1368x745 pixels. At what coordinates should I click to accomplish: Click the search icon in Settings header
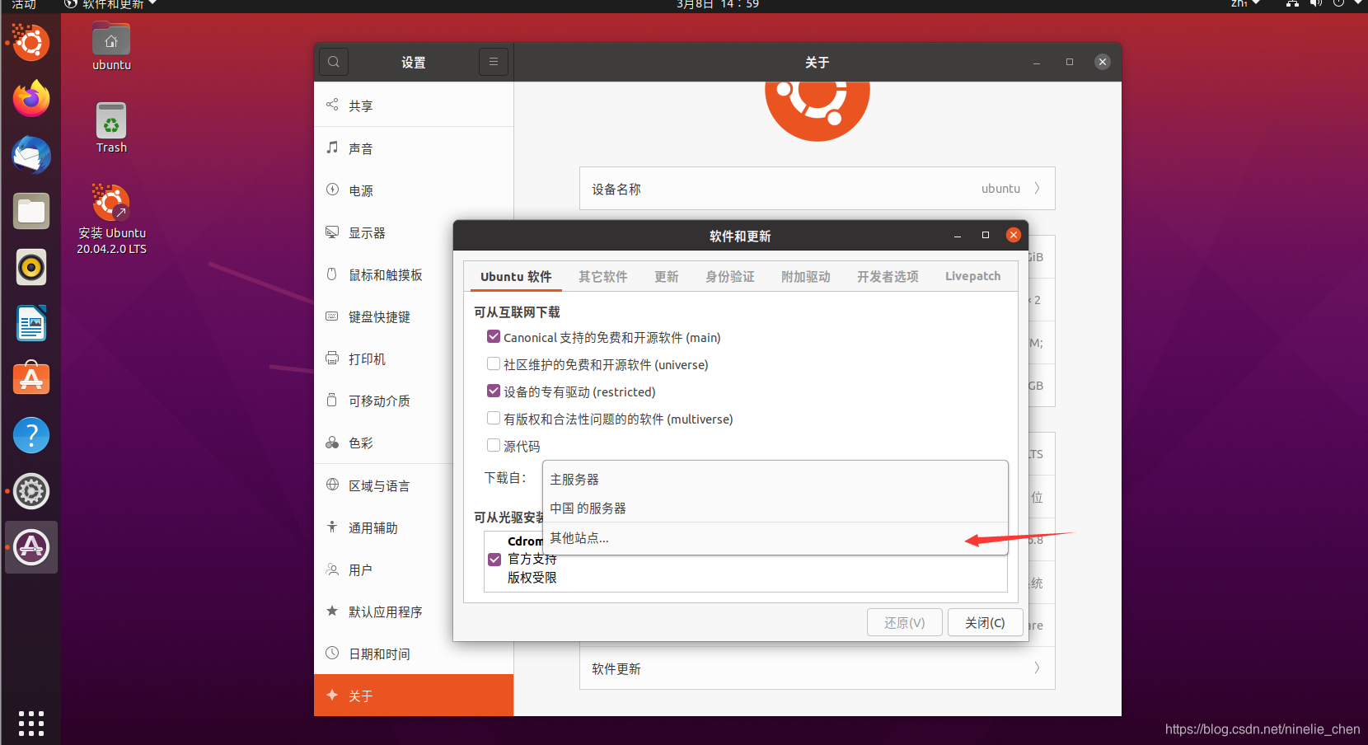click(x=334, y=62)
